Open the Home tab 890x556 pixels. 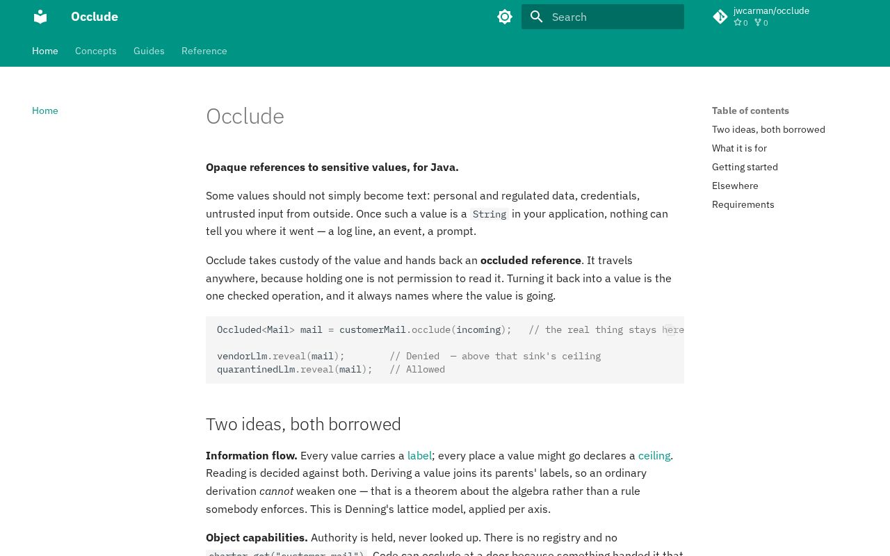coord(45,51)
